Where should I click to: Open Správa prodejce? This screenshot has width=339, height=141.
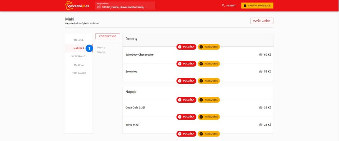tap(257, 6)
